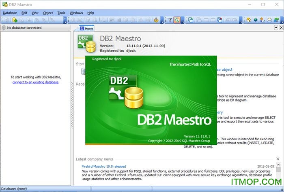Click the yellow stamp-shaped toolbar icon
Screen dimensions: 284x192
tap(156, 20)
